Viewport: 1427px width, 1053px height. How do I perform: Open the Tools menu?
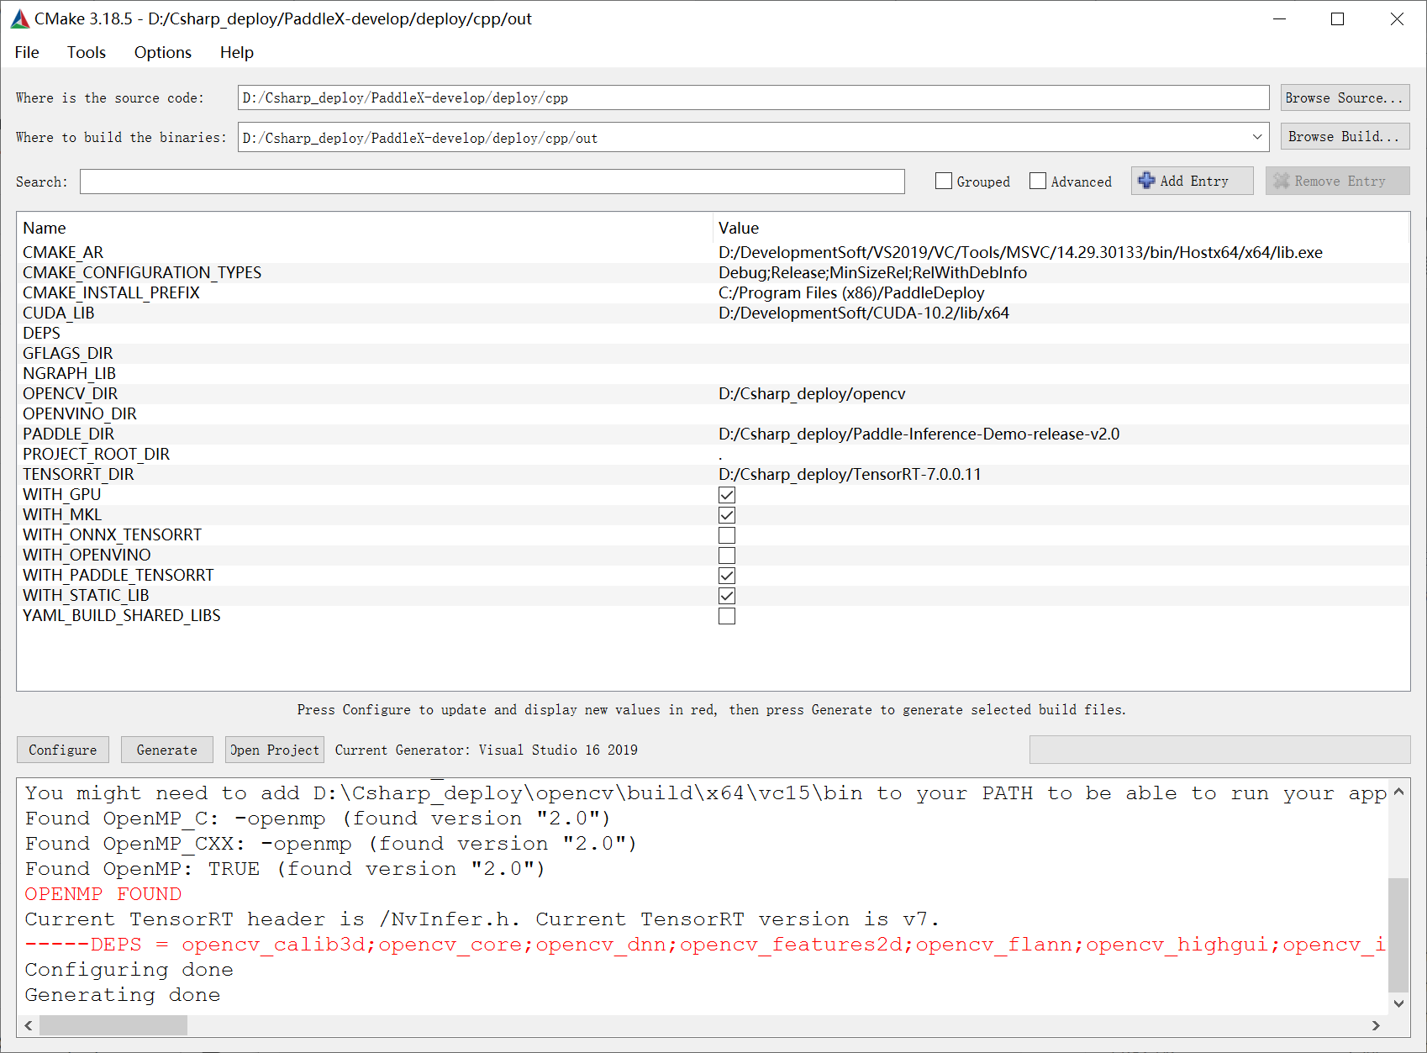click(86, 52)
